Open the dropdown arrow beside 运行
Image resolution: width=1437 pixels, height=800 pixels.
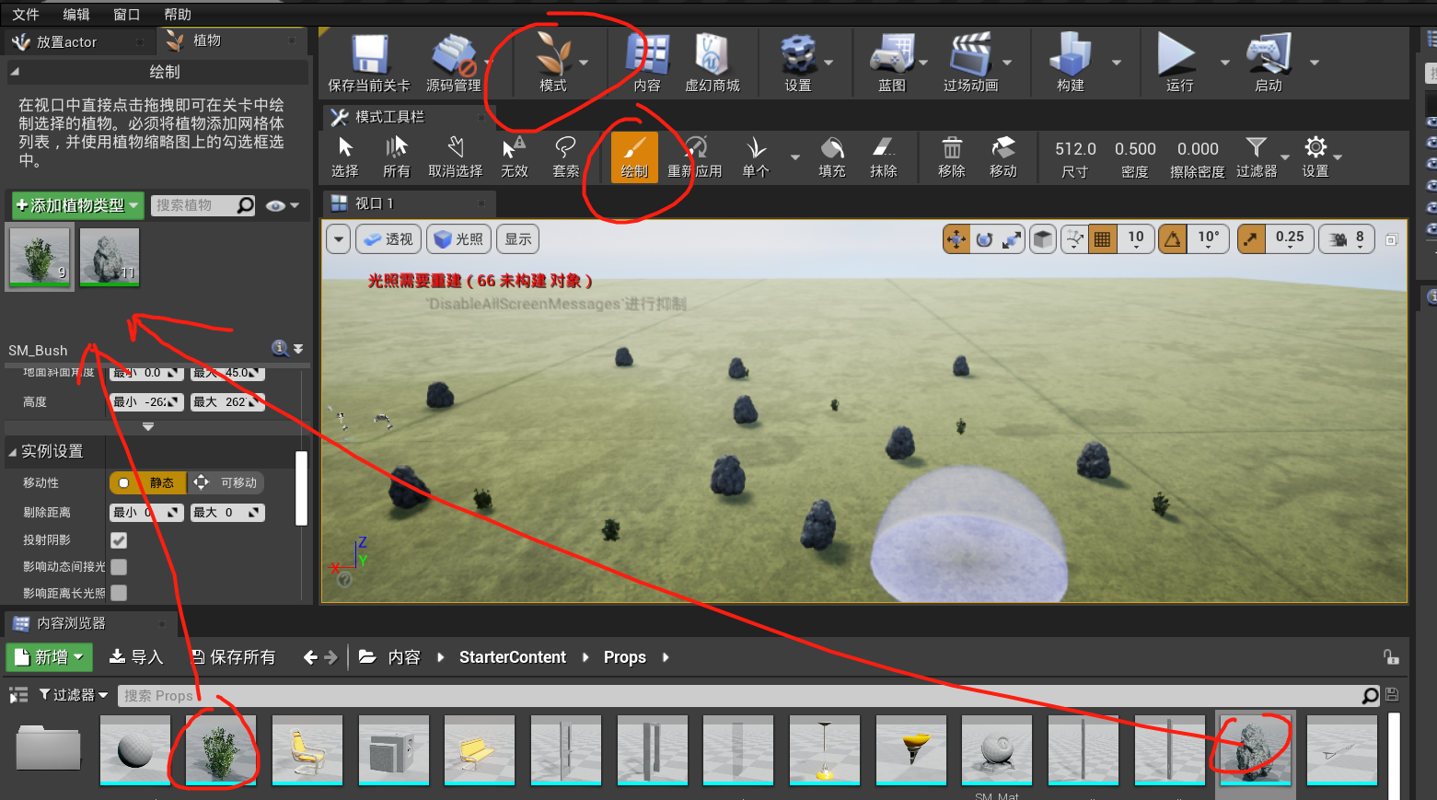(1225, 63)
